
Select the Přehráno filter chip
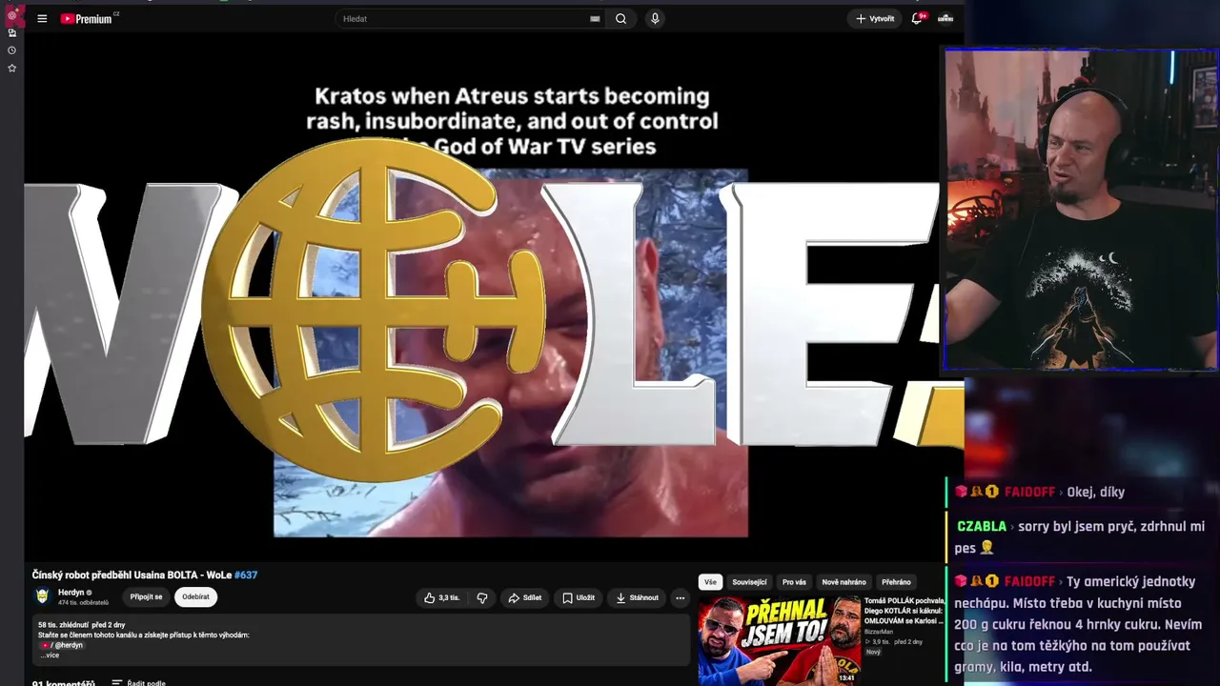pos(896,582)
